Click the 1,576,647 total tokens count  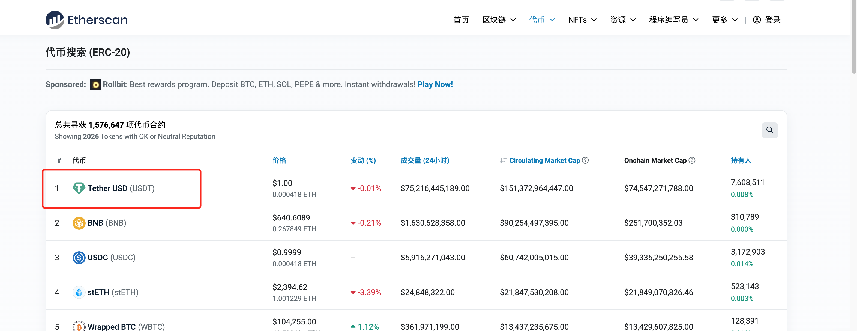tap(106, 125)
